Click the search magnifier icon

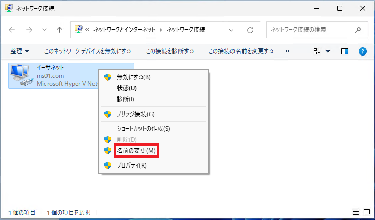(358, 30)
